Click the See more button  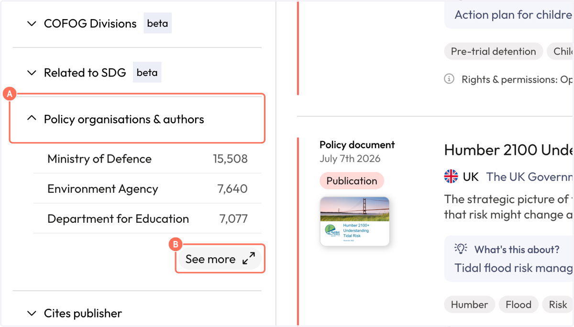pos(220,259)
